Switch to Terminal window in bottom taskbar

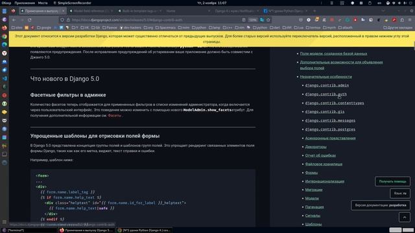[29, 230]
